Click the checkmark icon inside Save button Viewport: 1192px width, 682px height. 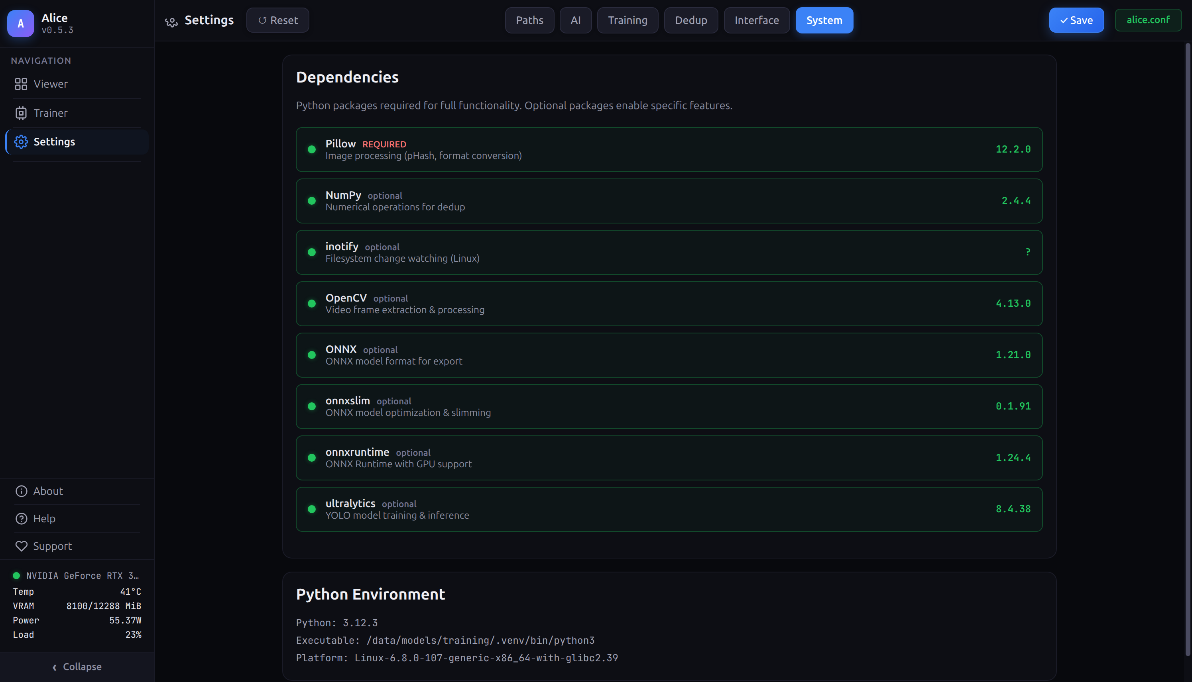coord(1064,20)
